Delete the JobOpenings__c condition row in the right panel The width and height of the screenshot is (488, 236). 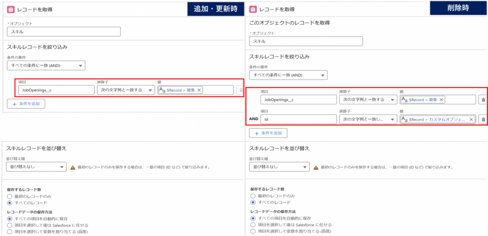point(482,100)
